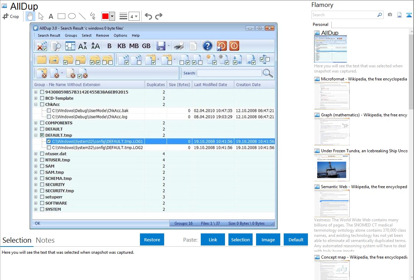The image size is (414, 280).
Task: Expand the setuperr group
Action: pos(36,197)
